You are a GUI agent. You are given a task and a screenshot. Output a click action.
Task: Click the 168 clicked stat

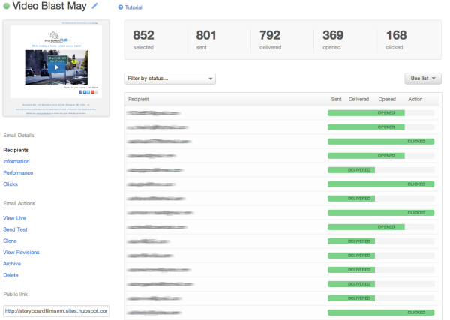pyautogui.click(x=396, y=40)
